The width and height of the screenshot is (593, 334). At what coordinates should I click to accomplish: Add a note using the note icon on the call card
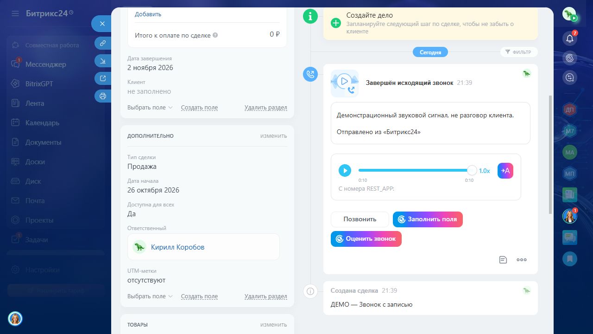[x=503, y=260]
